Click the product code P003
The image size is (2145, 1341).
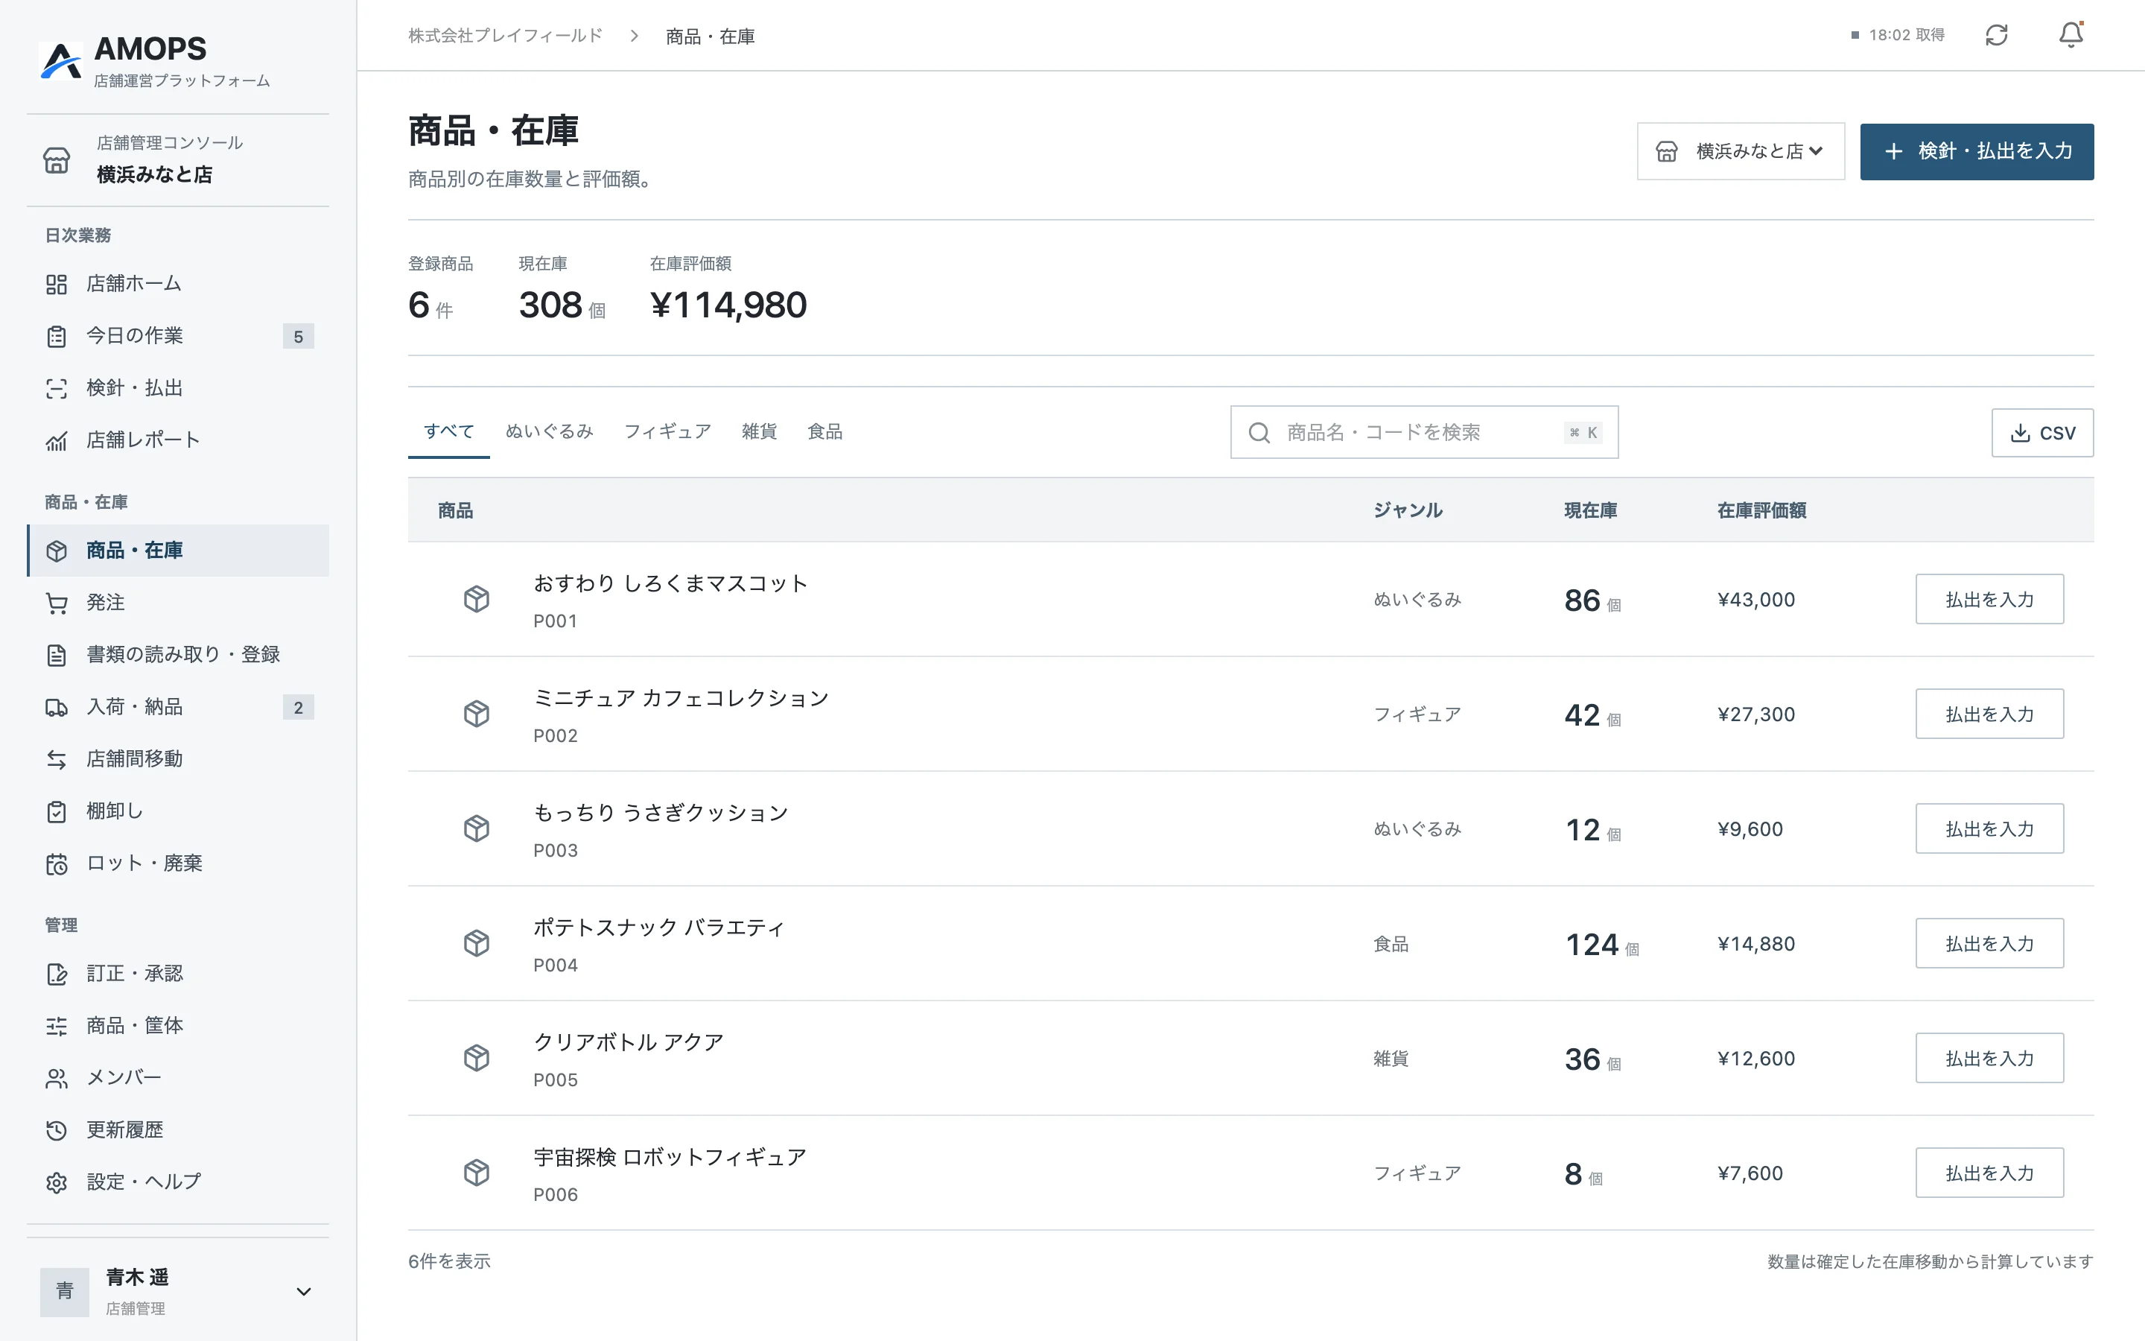pyautogui.click(x=556, y=851)
